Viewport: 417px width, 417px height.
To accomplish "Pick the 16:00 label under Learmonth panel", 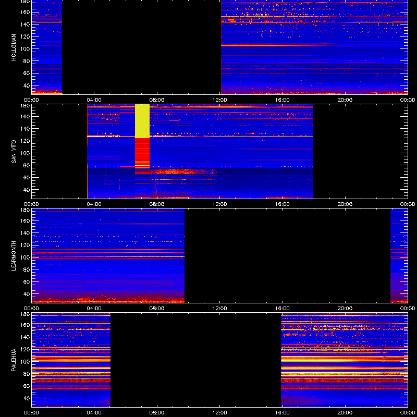I will click(283, 309).
